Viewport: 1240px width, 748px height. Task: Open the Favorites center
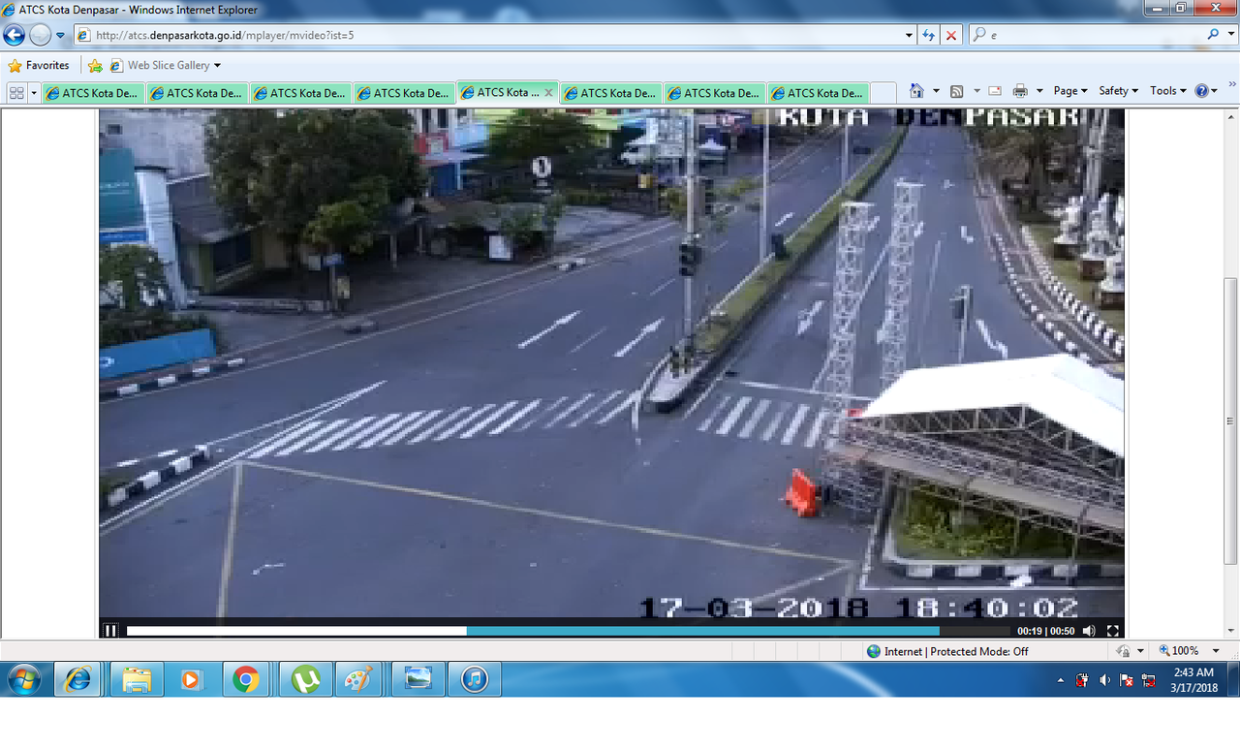point(39,66)
